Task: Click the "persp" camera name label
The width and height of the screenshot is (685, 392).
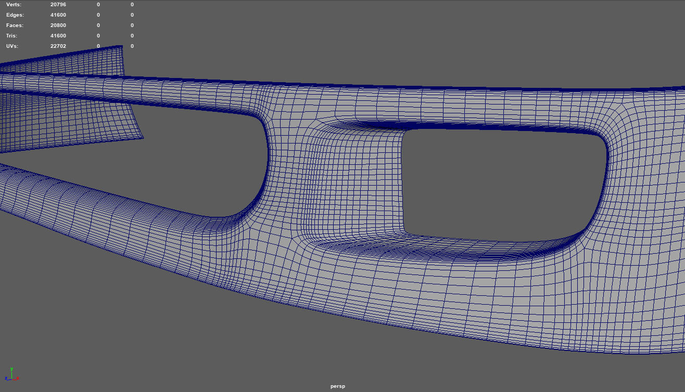Action: [338, 386]
